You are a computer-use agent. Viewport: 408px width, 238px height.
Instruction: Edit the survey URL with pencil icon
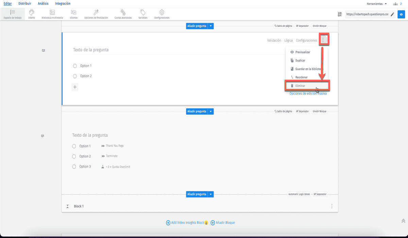coord(392,14)
